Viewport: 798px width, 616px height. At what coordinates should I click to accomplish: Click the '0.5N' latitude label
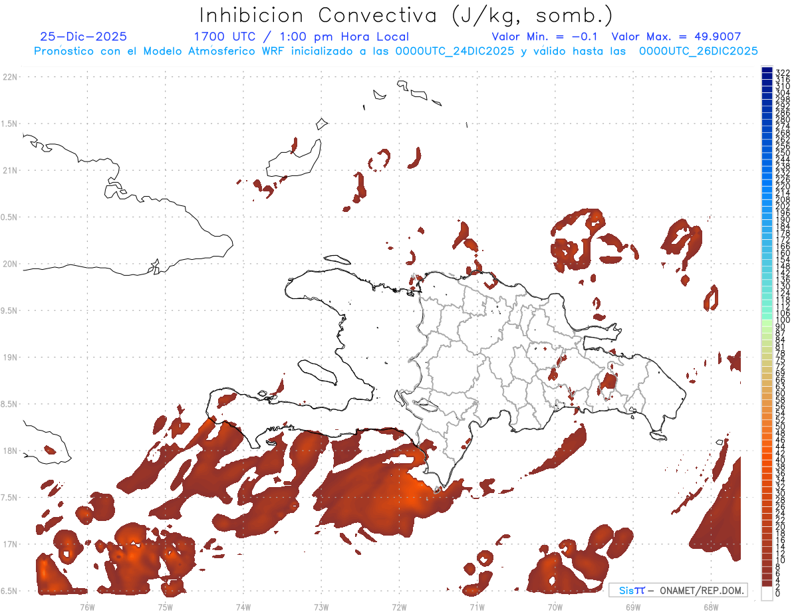click(10, 217)
